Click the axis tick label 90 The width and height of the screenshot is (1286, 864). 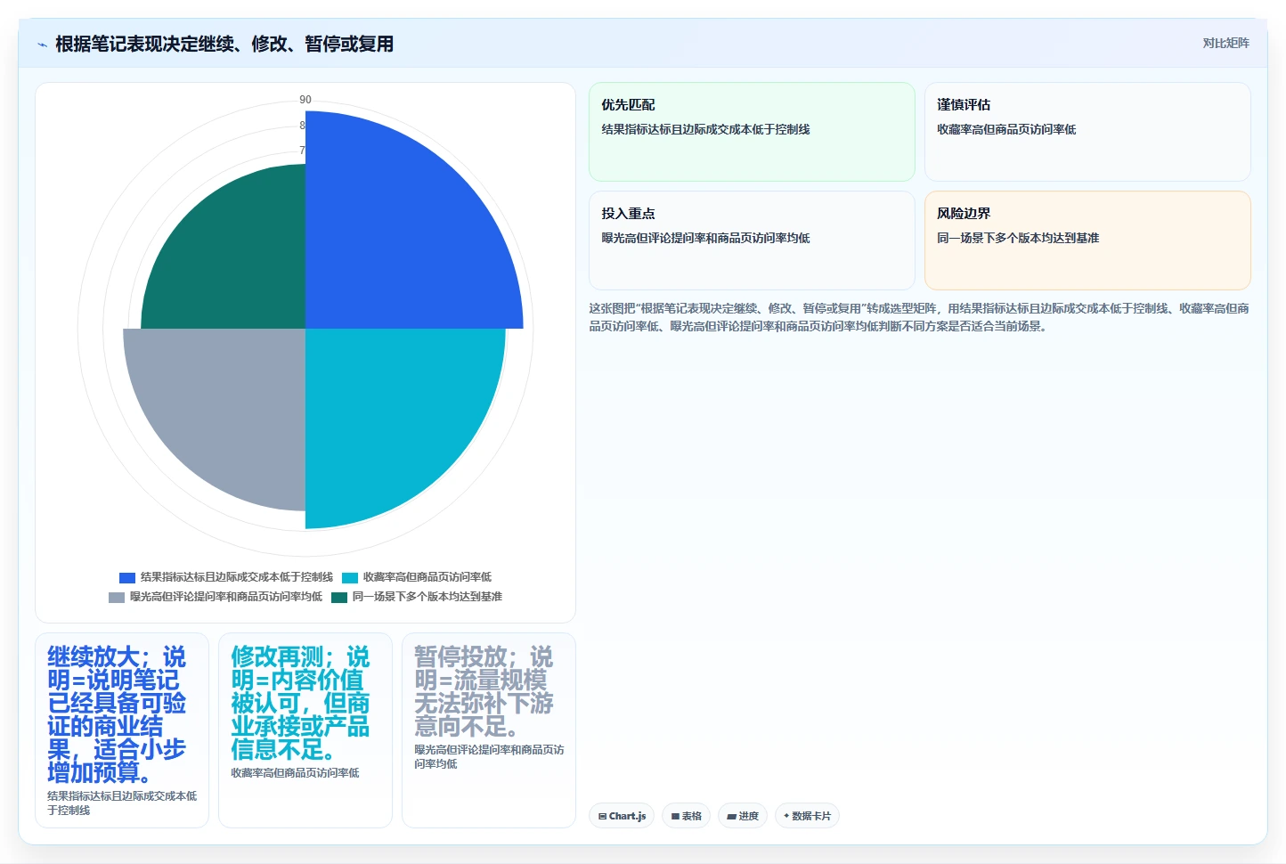(305, 100)
